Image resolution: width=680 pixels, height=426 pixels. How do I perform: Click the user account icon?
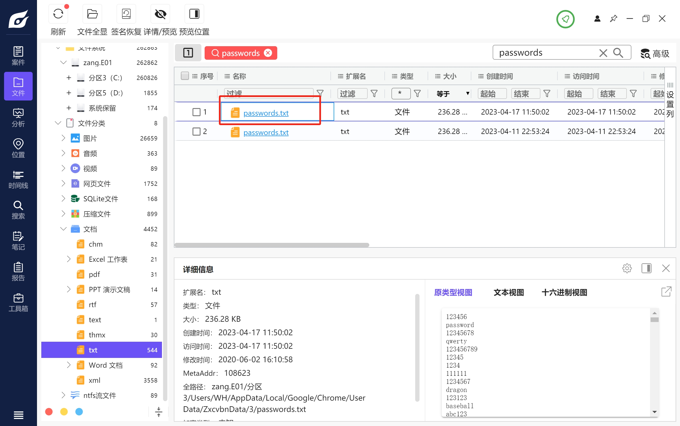(x=597, y=19)
